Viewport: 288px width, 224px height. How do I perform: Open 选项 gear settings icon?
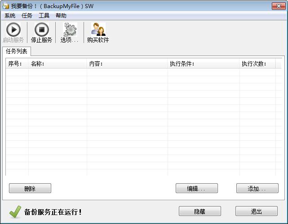[70, 30]
